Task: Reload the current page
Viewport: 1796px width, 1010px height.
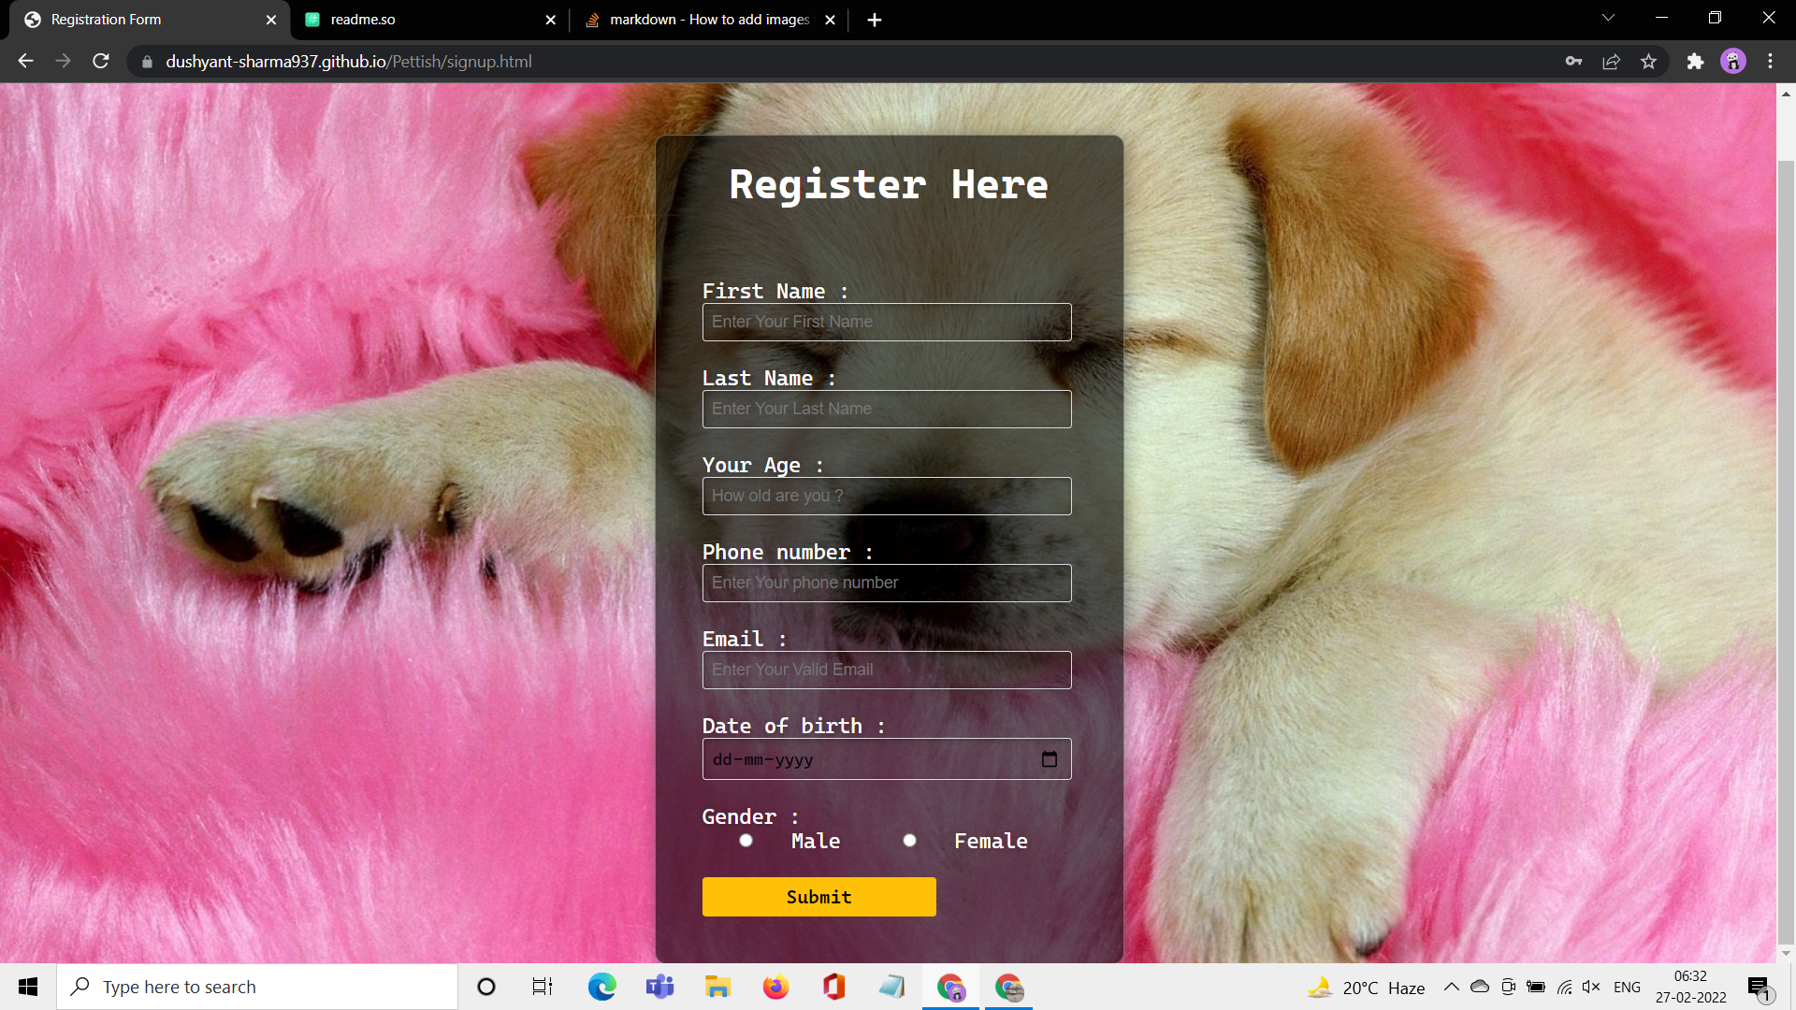Action: 100,61
